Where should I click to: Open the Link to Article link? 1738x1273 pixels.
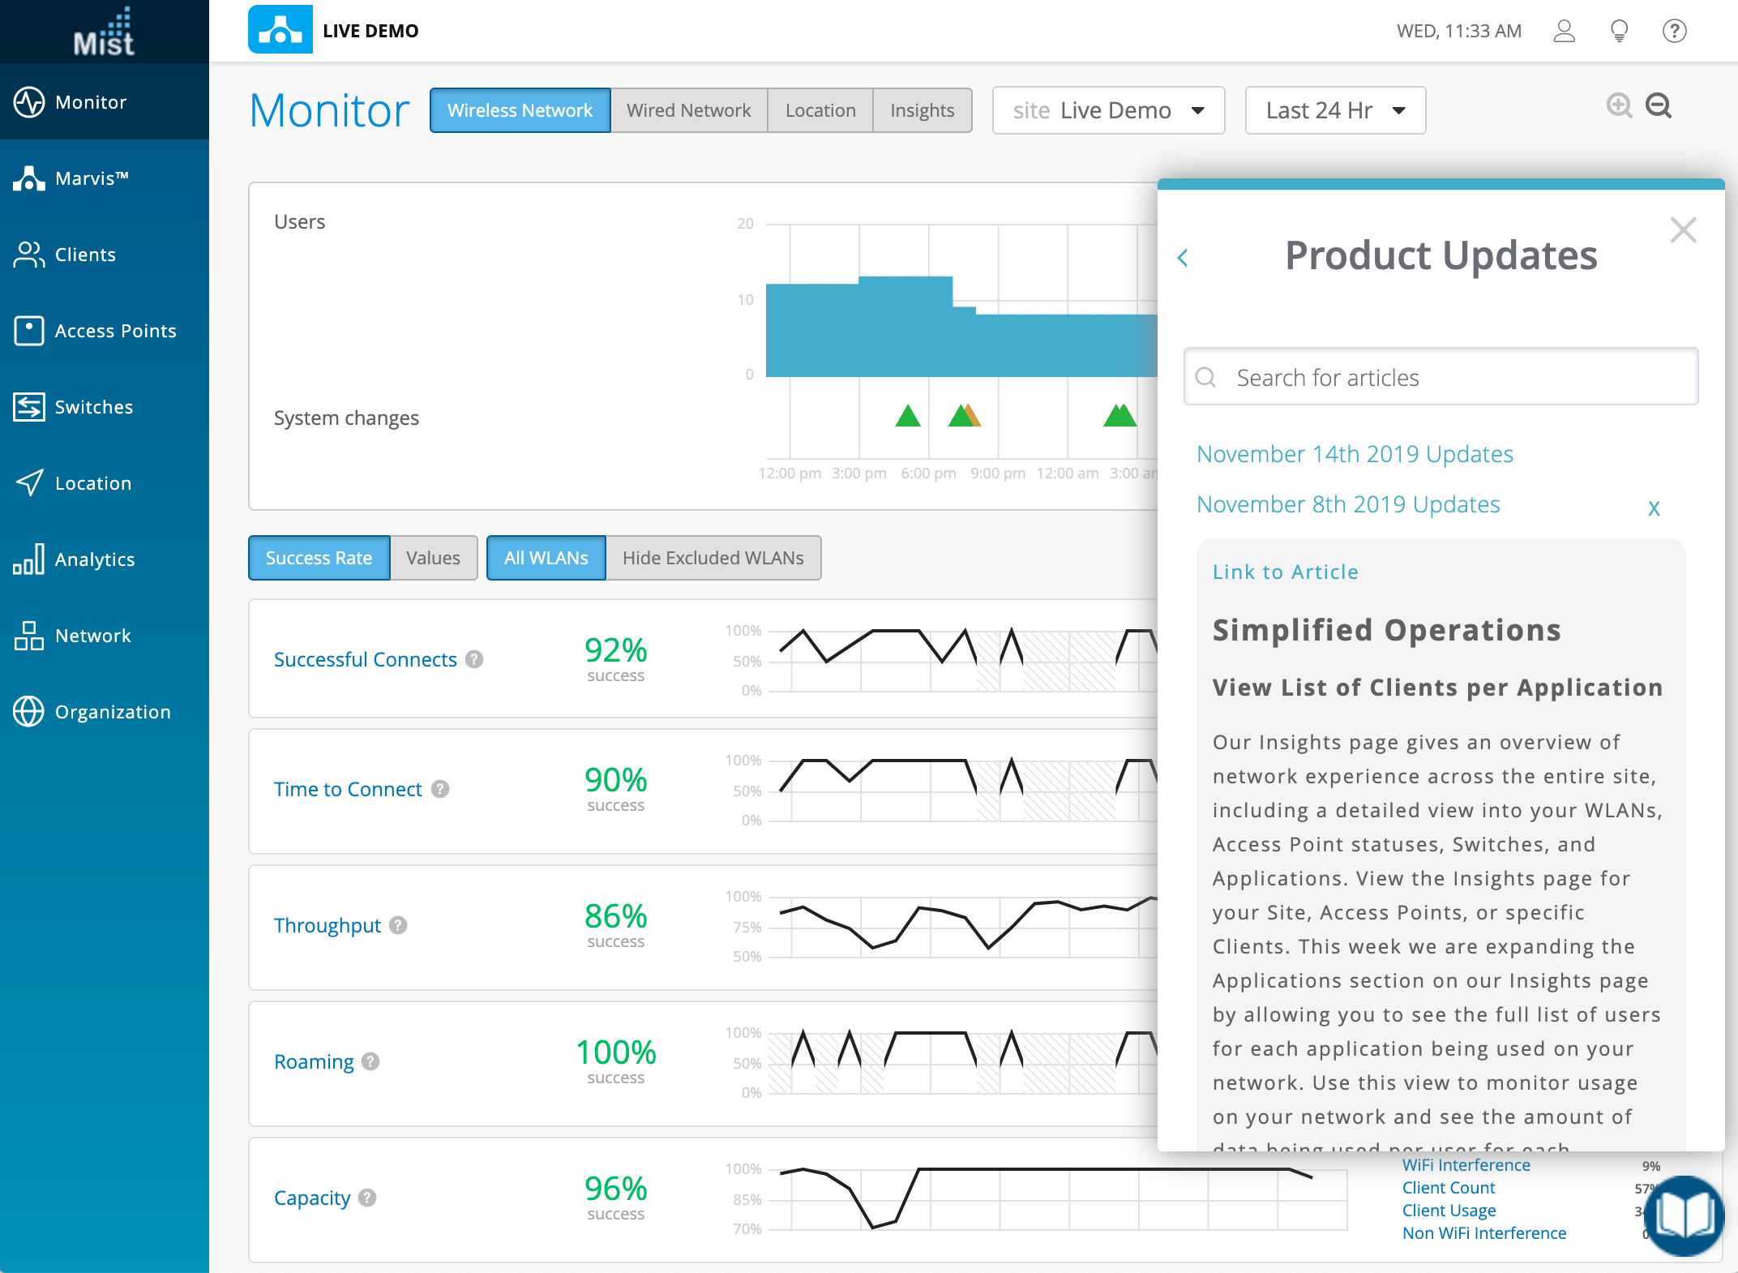[1285, 572]
